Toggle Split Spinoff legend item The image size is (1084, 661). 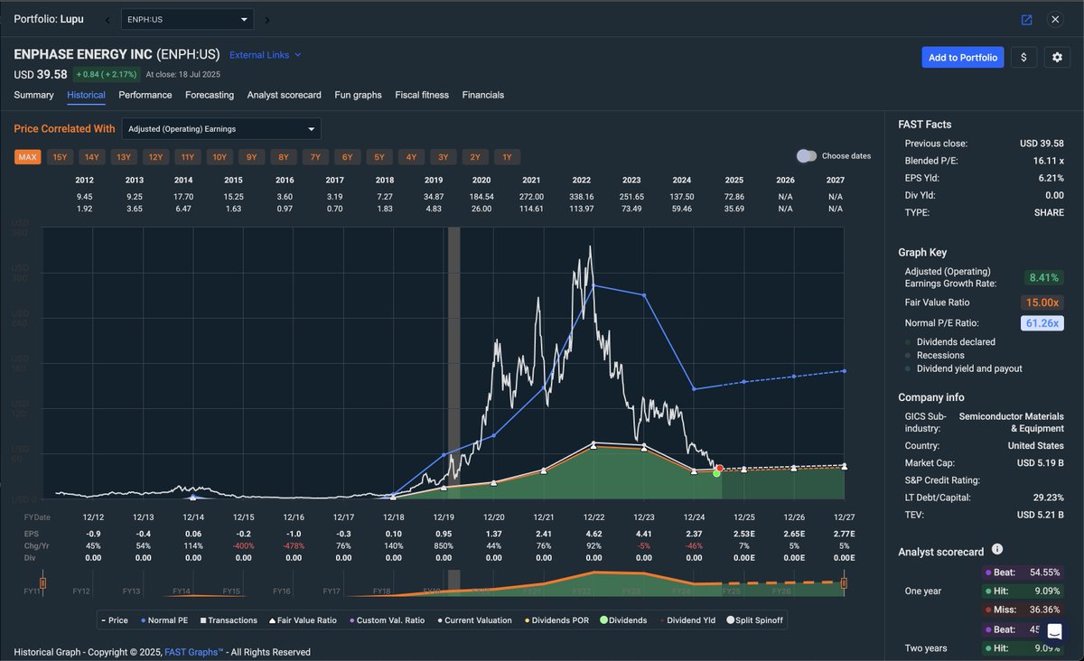click(756, 620)
